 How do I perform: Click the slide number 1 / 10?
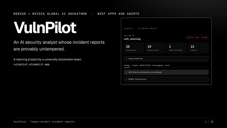coord(209,122)
